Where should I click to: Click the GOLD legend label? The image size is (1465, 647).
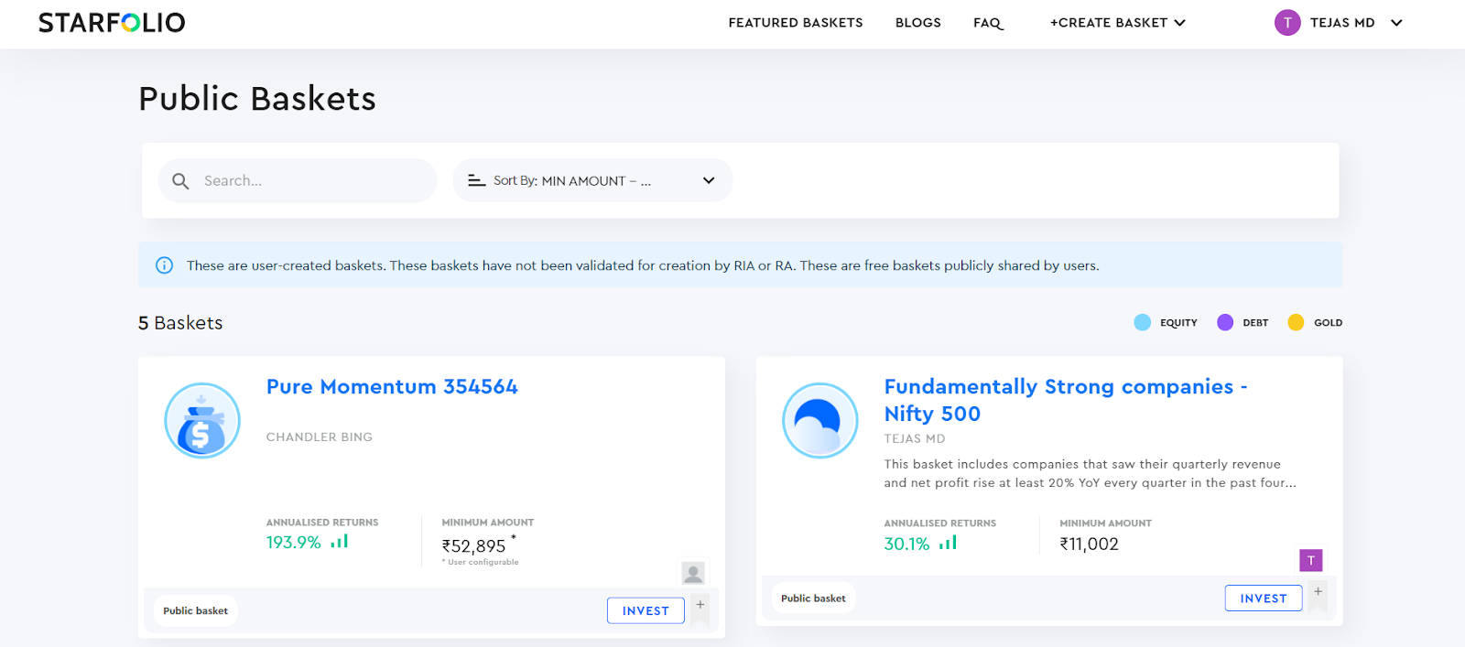point(1328,323)
